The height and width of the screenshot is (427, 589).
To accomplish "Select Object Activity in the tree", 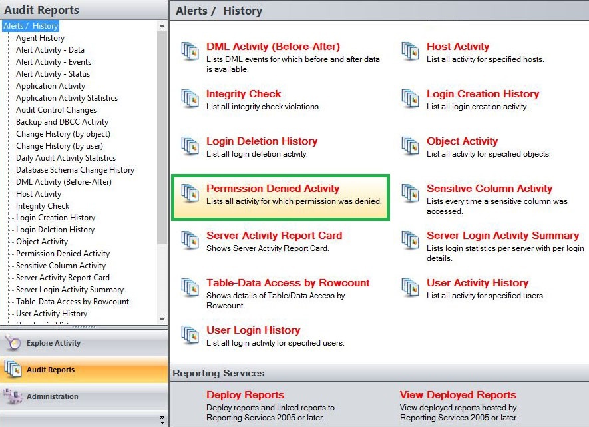I will 42,242.
